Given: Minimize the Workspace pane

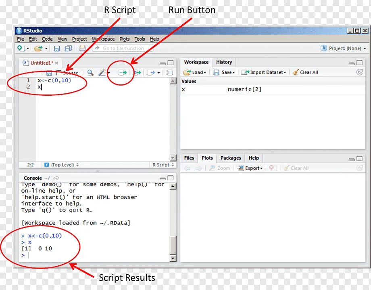Looking at the screenshot, I should click(352, 63).
